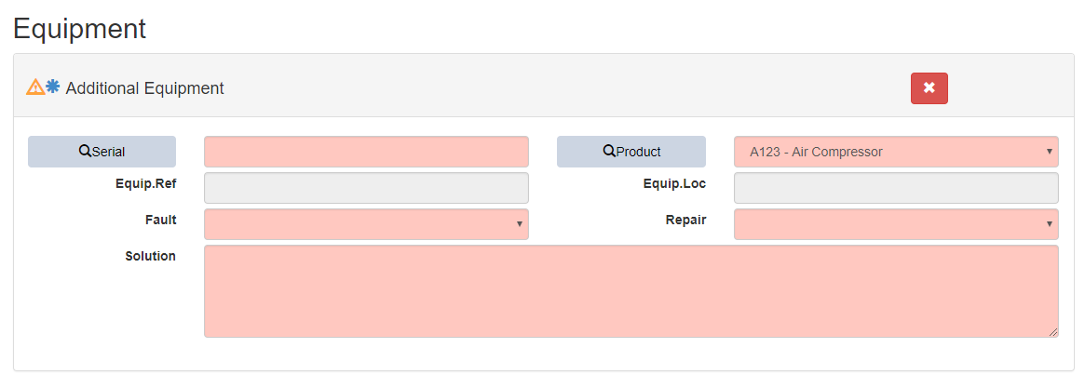Click the Fault field label

(x=161, y=220)
